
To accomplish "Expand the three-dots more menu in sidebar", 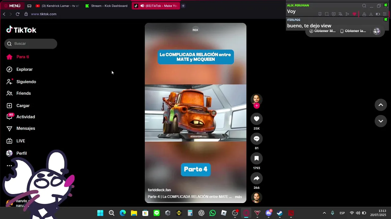I will pos(9,166).
